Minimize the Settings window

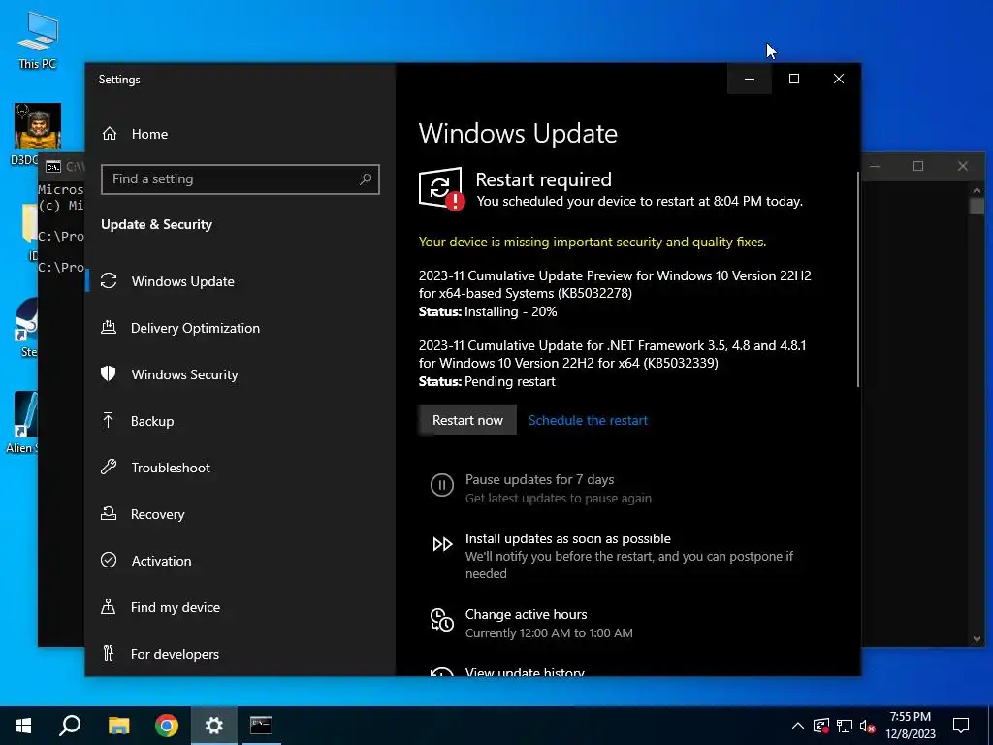point(750,79)
